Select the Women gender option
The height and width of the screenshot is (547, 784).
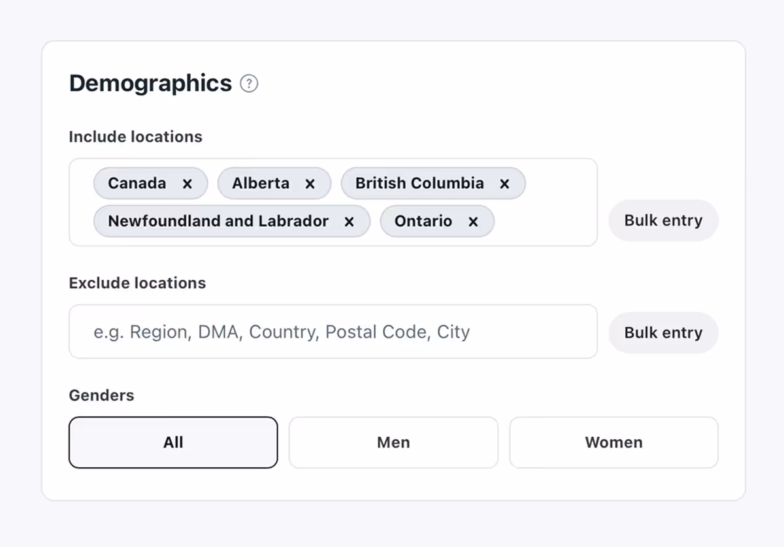coord(613,442)
